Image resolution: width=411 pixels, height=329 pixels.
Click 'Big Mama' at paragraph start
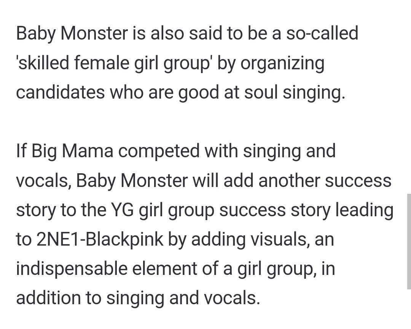click(72, 152)
